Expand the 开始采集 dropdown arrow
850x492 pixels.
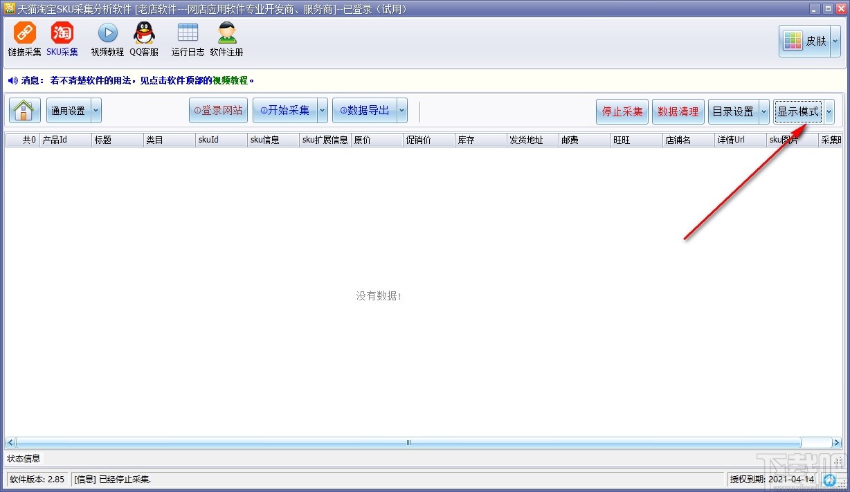tap(323, 111)
